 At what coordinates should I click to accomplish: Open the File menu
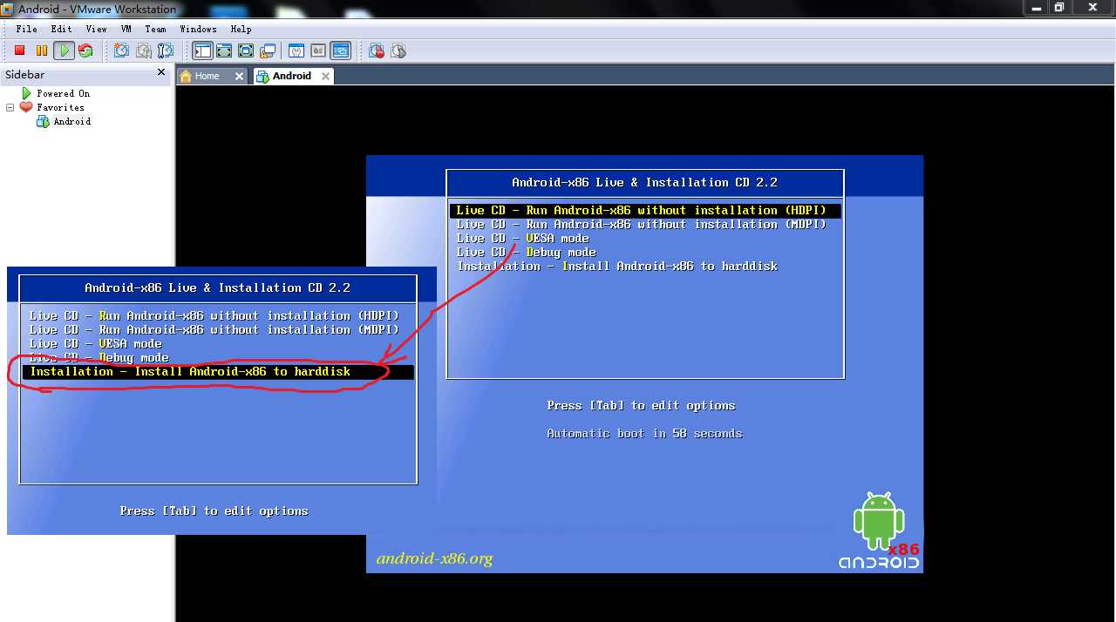26,29
